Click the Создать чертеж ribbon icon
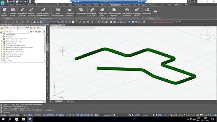 13,12
